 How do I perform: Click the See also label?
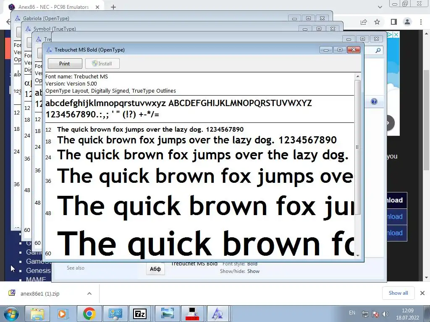tap(76, 268)
